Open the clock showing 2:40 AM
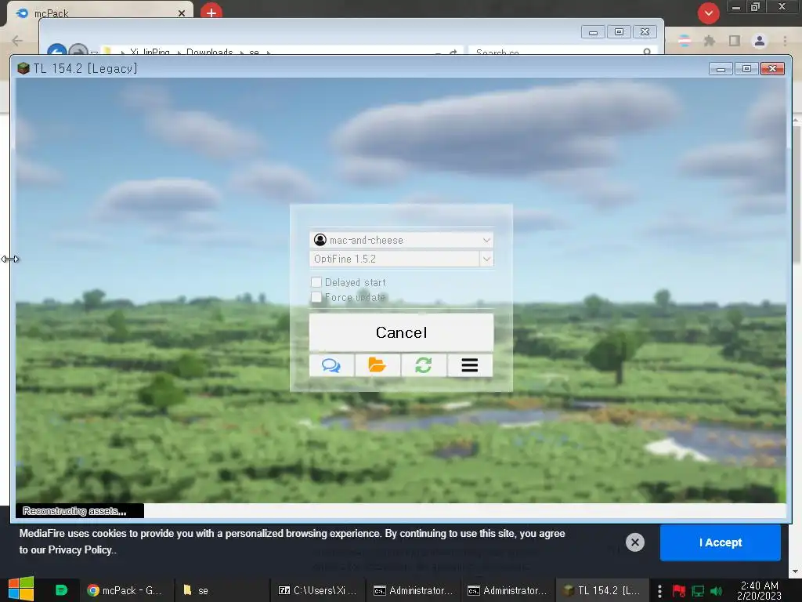Screen dimensions: 802x602 coord(759,590)
